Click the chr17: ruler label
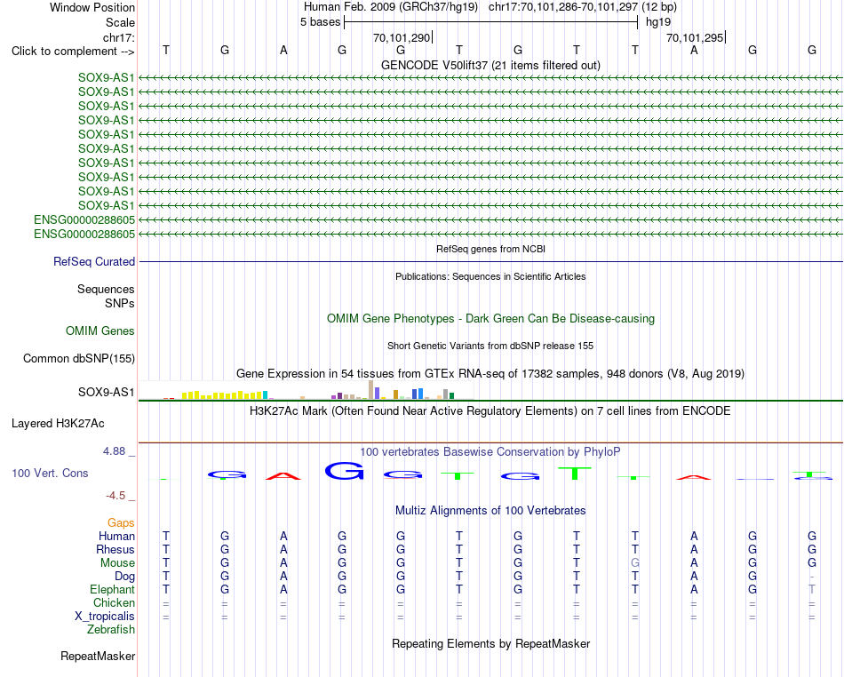Viewport: 844px width, 677px height. pos(119,37)
